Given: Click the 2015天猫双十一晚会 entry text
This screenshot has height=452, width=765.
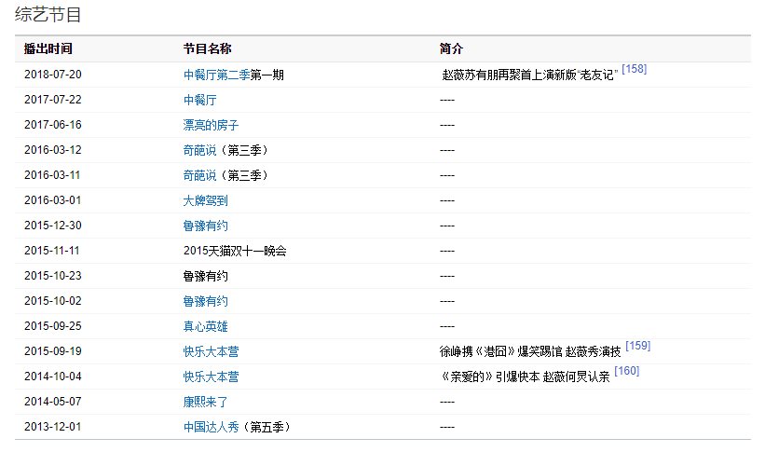Looking at the screenshot, I should (x=235, y=251).
